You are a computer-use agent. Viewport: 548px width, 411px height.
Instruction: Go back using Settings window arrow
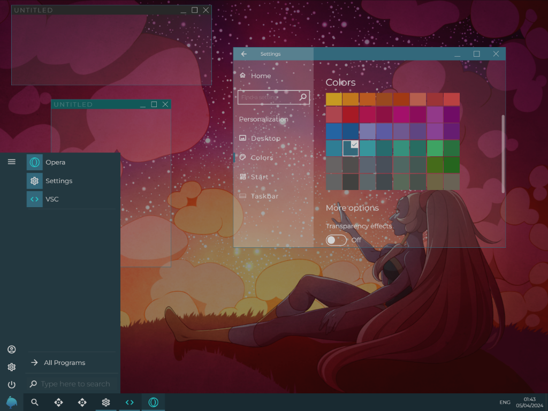(244, 54)
